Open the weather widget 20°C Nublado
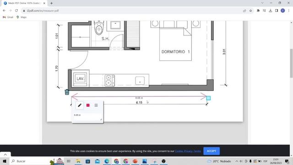 pyautogui.click(x=219, y=161)
